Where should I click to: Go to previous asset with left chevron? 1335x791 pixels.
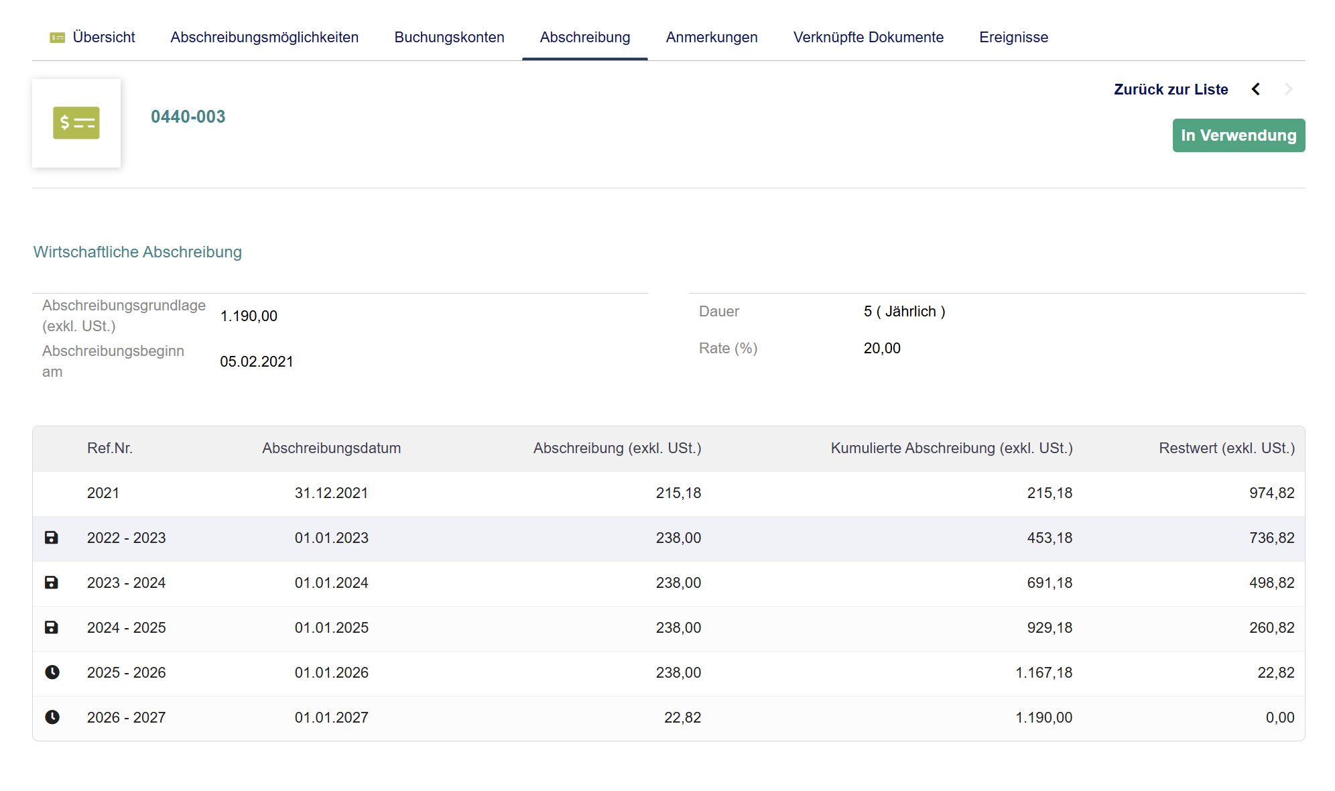point(1256,89)
